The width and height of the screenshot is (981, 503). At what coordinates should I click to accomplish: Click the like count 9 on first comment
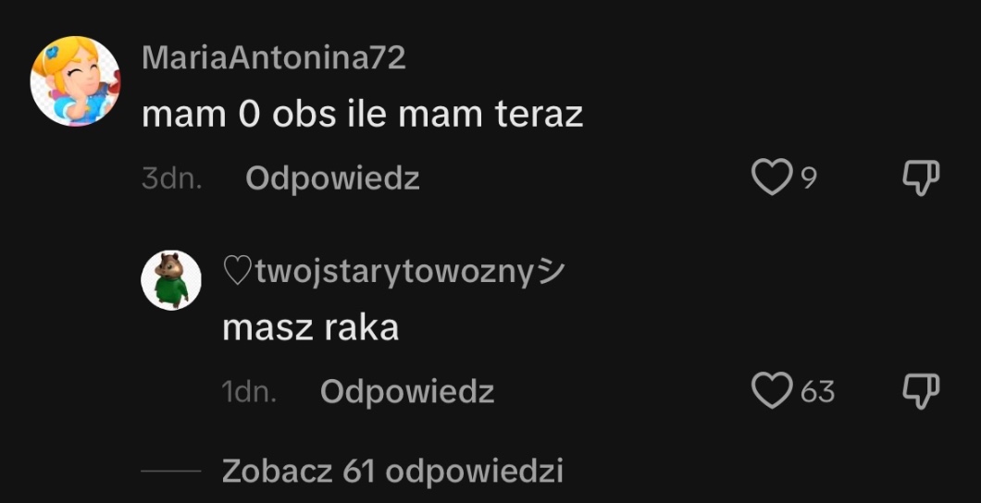coord(809,178)
